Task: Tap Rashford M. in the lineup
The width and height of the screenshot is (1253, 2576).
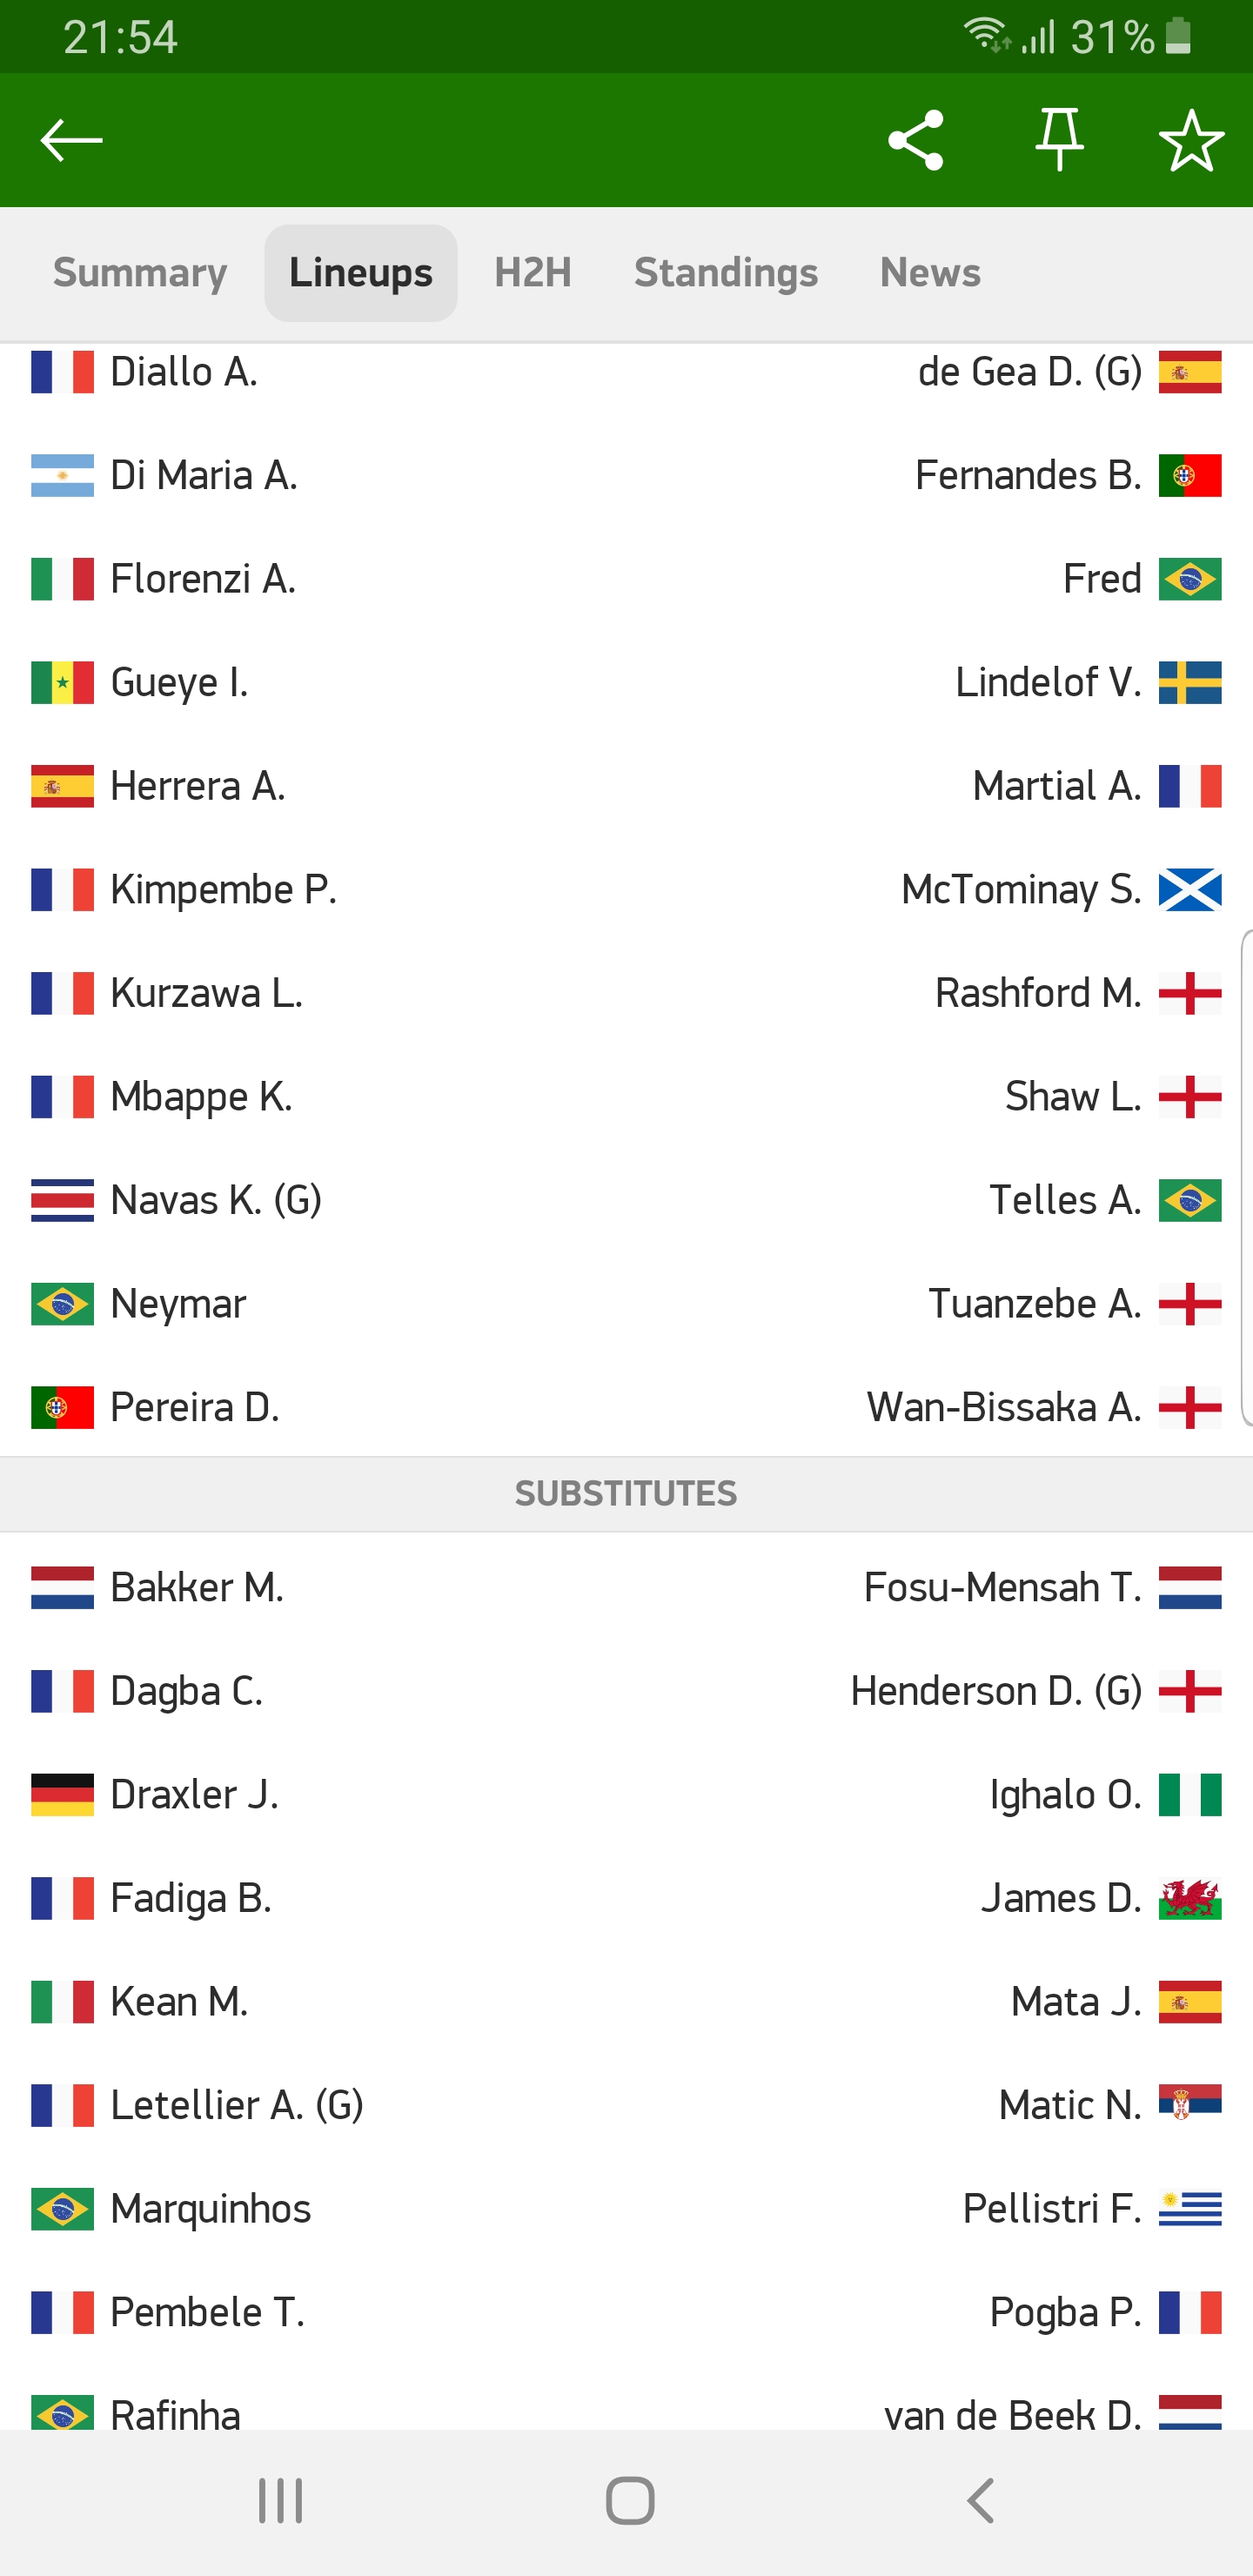Action: click(x=1038, y=993)
